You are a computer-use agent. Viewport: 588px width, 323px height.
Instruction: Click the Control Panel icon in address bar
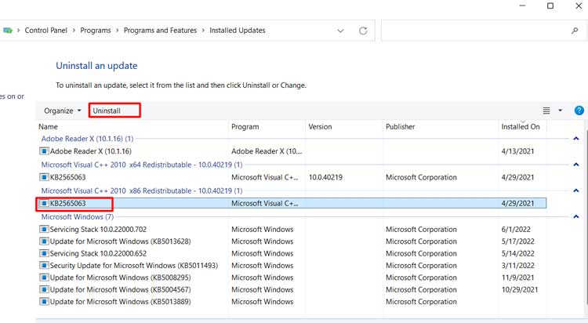pos(8,31)
